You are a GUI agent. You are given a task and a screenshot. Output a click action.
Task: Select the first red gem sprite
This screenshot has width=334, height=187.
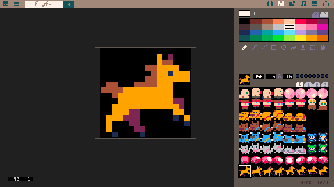click(x=245, y=160)
